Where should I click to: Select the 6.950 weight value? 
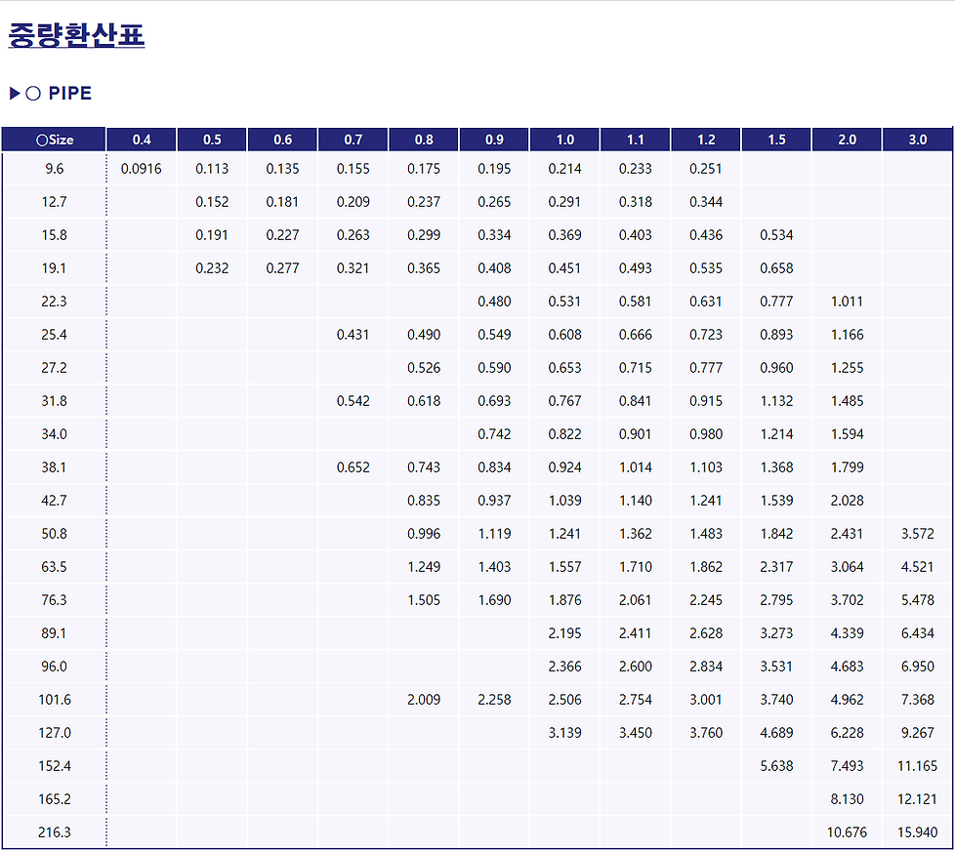917,667
